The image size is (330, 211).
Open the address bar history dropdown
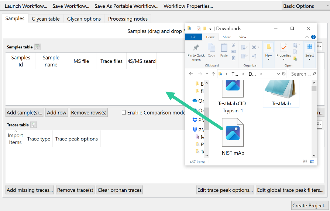pos(278,74)
